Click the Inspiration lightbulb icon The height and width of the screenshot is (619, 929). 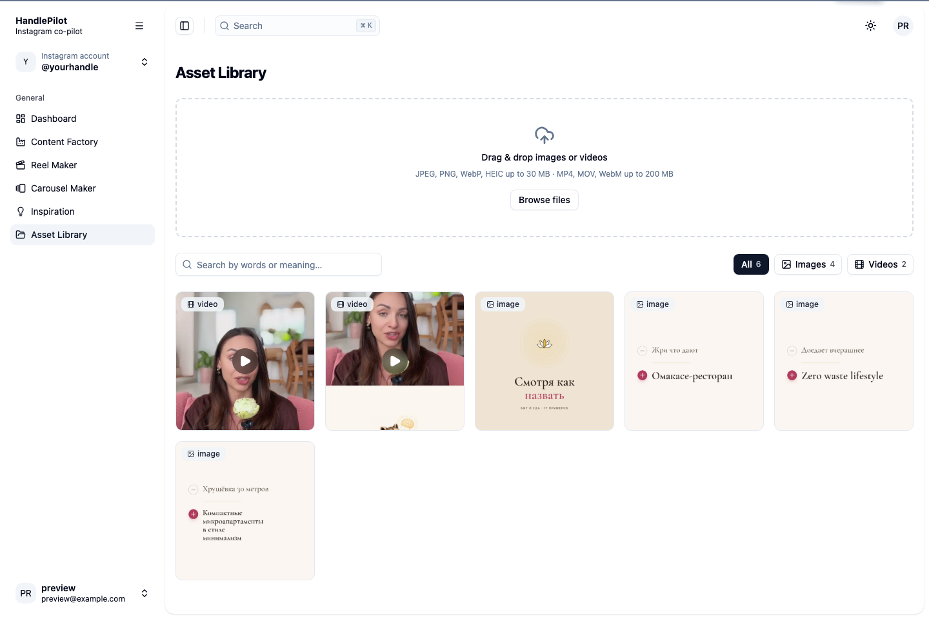coord(21,211)
